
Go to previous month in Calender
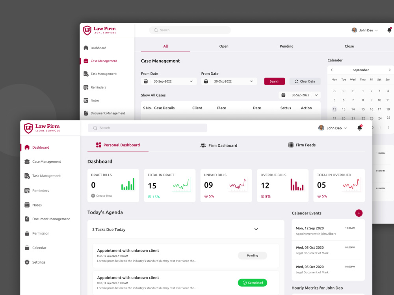pyautogui.click(x=332, y=70)
